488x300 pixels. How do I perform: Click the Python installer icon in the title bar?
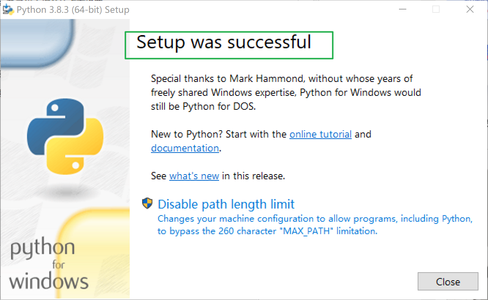(8, 9)
